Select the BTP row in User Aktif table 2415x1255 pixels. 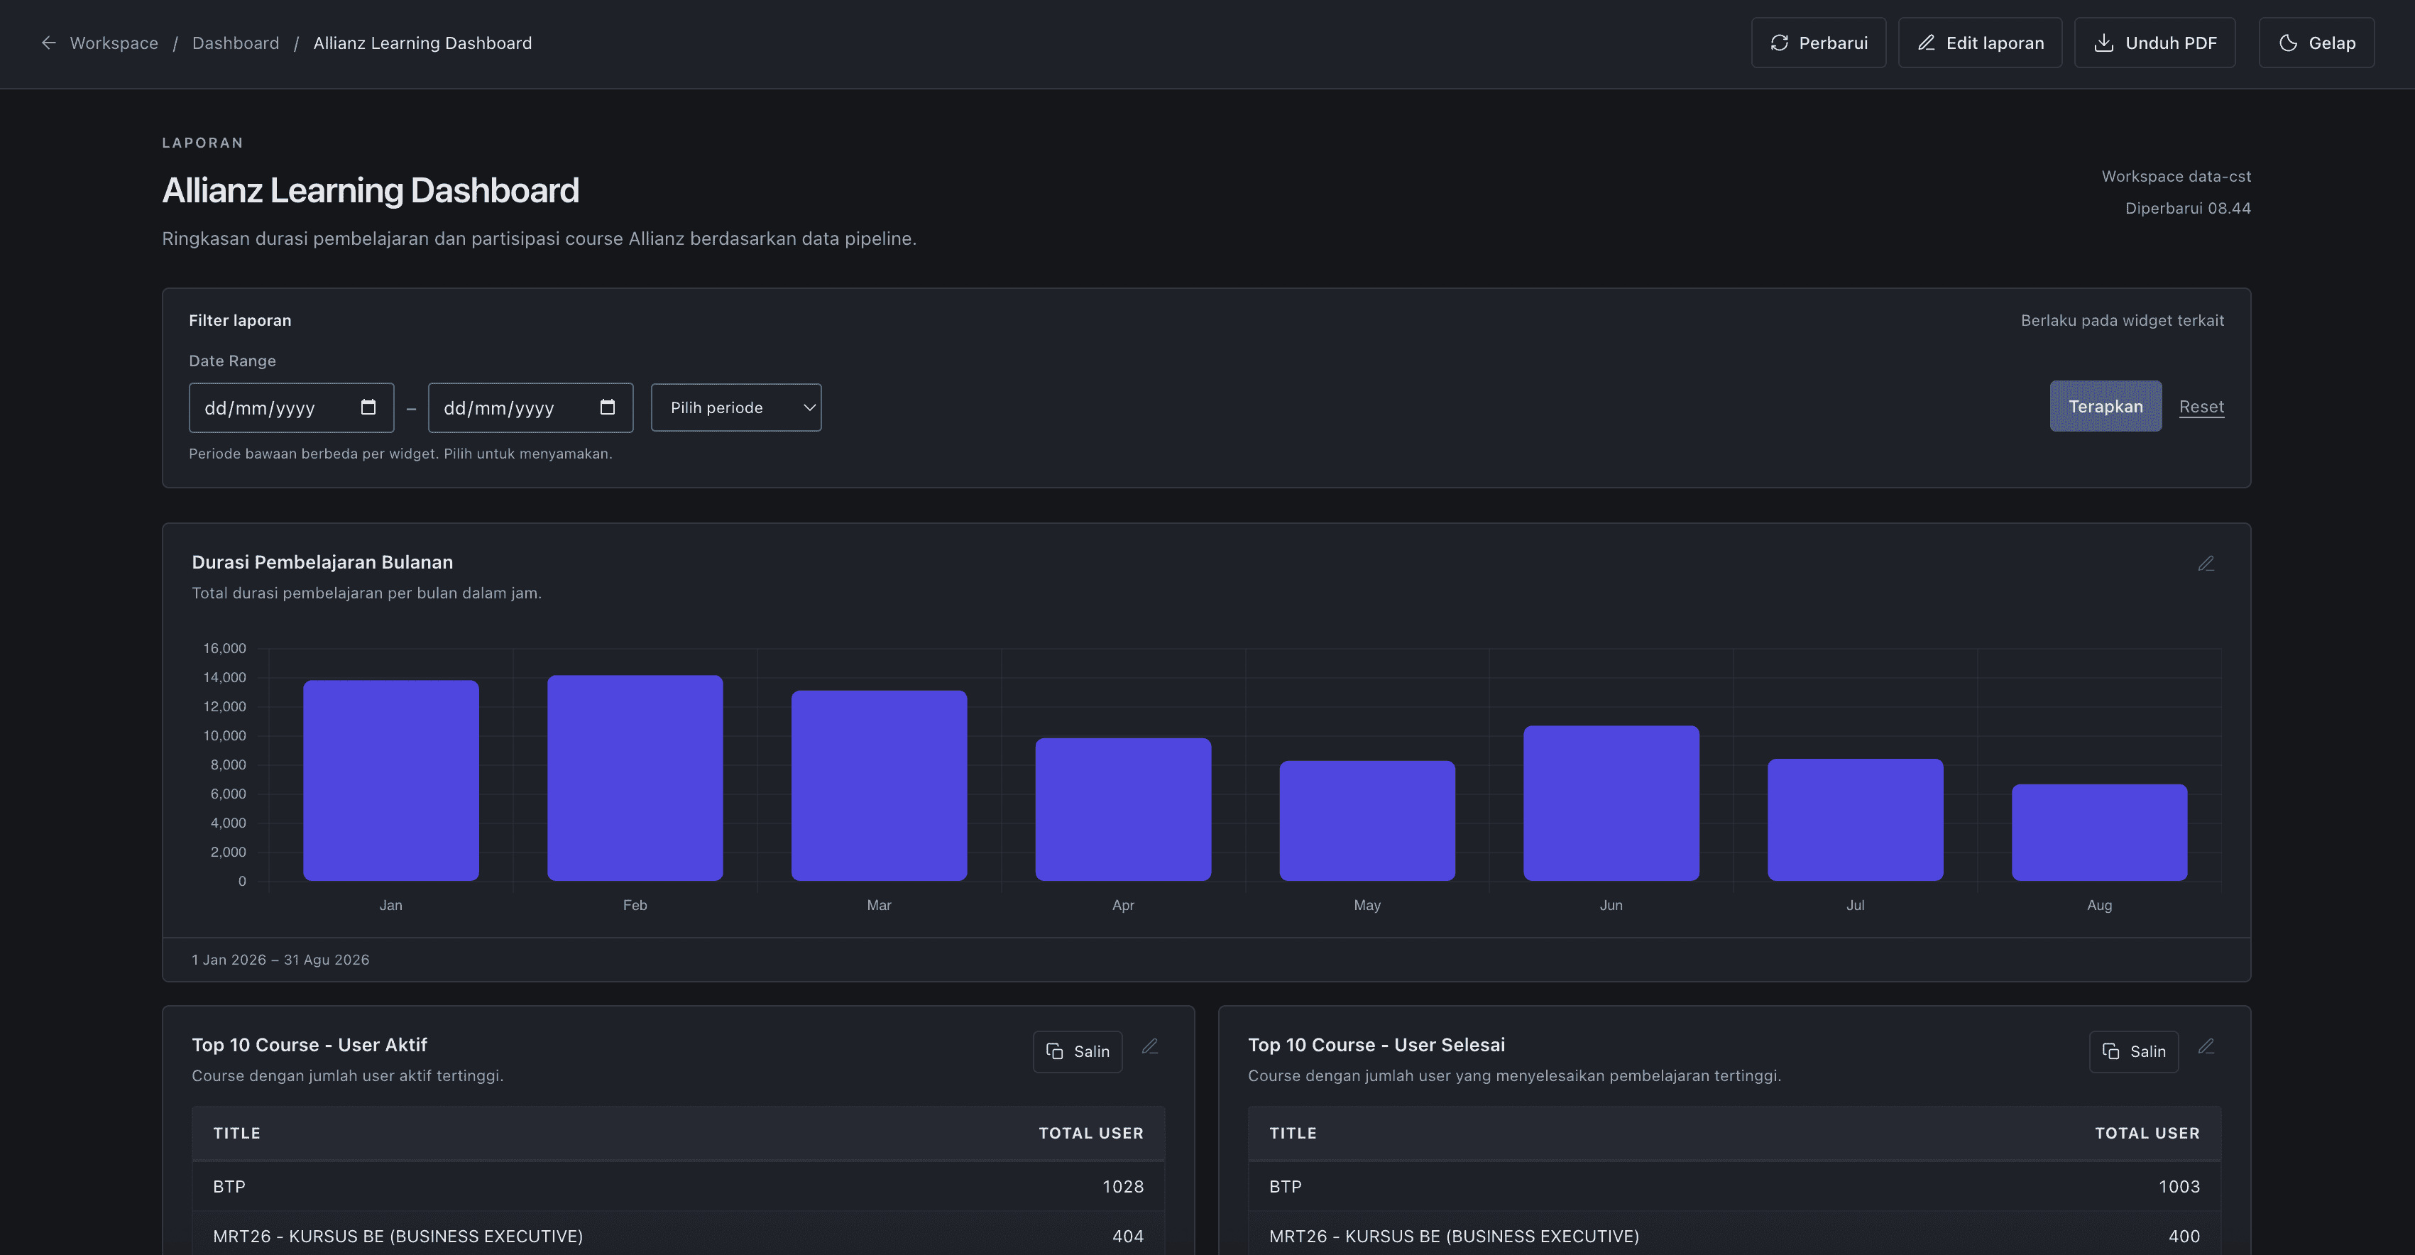click(678, 1187)
